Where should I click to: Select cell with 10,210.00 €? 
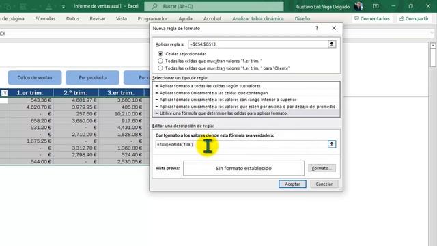coord(122,114)
